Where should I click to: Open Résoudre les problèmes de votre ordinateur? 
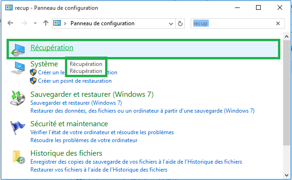pyautogui.click(x=84, y=140)
